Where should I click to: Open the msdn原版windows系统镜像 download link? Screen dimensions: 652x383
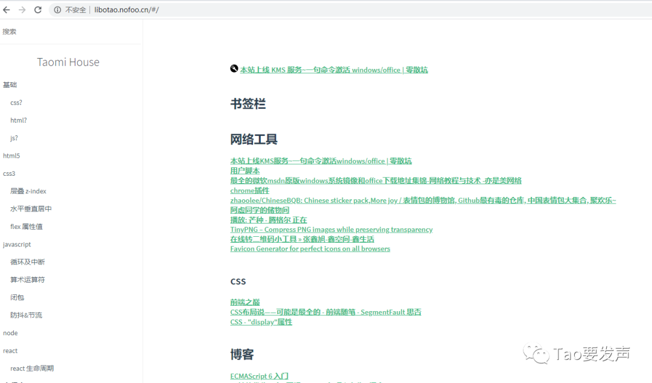pos(376,181)
